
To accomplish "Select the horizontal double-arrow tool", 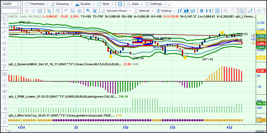I will (4, 43).
